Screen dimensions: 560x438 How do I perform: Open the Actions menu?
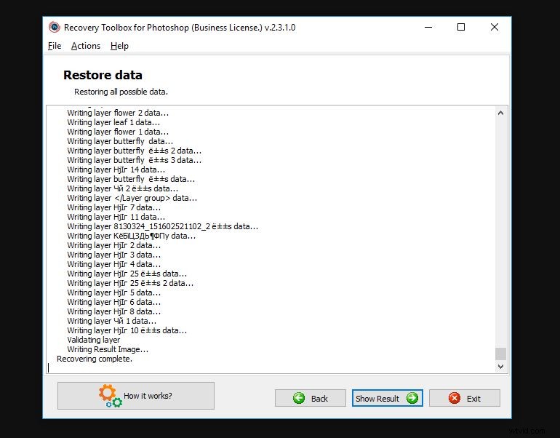click(86, 46)
